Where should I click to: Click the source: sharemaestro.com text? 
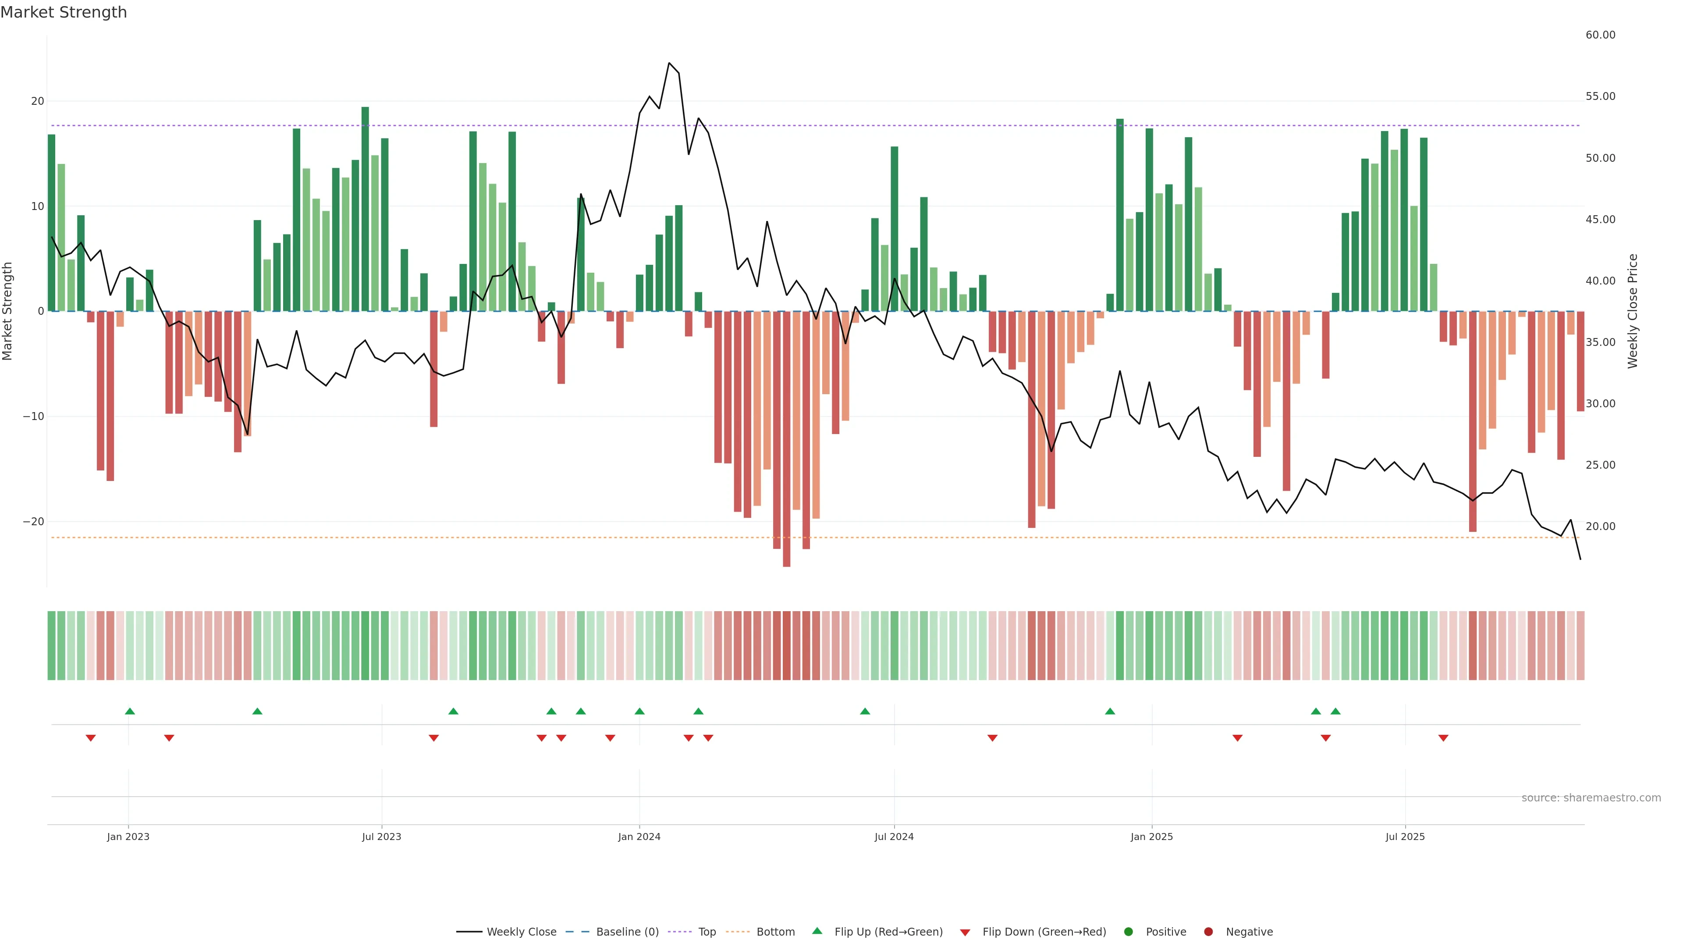(1591, 798)
